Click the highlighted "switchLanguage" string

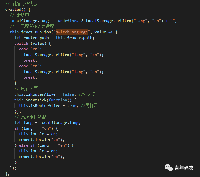pos(72,32)
